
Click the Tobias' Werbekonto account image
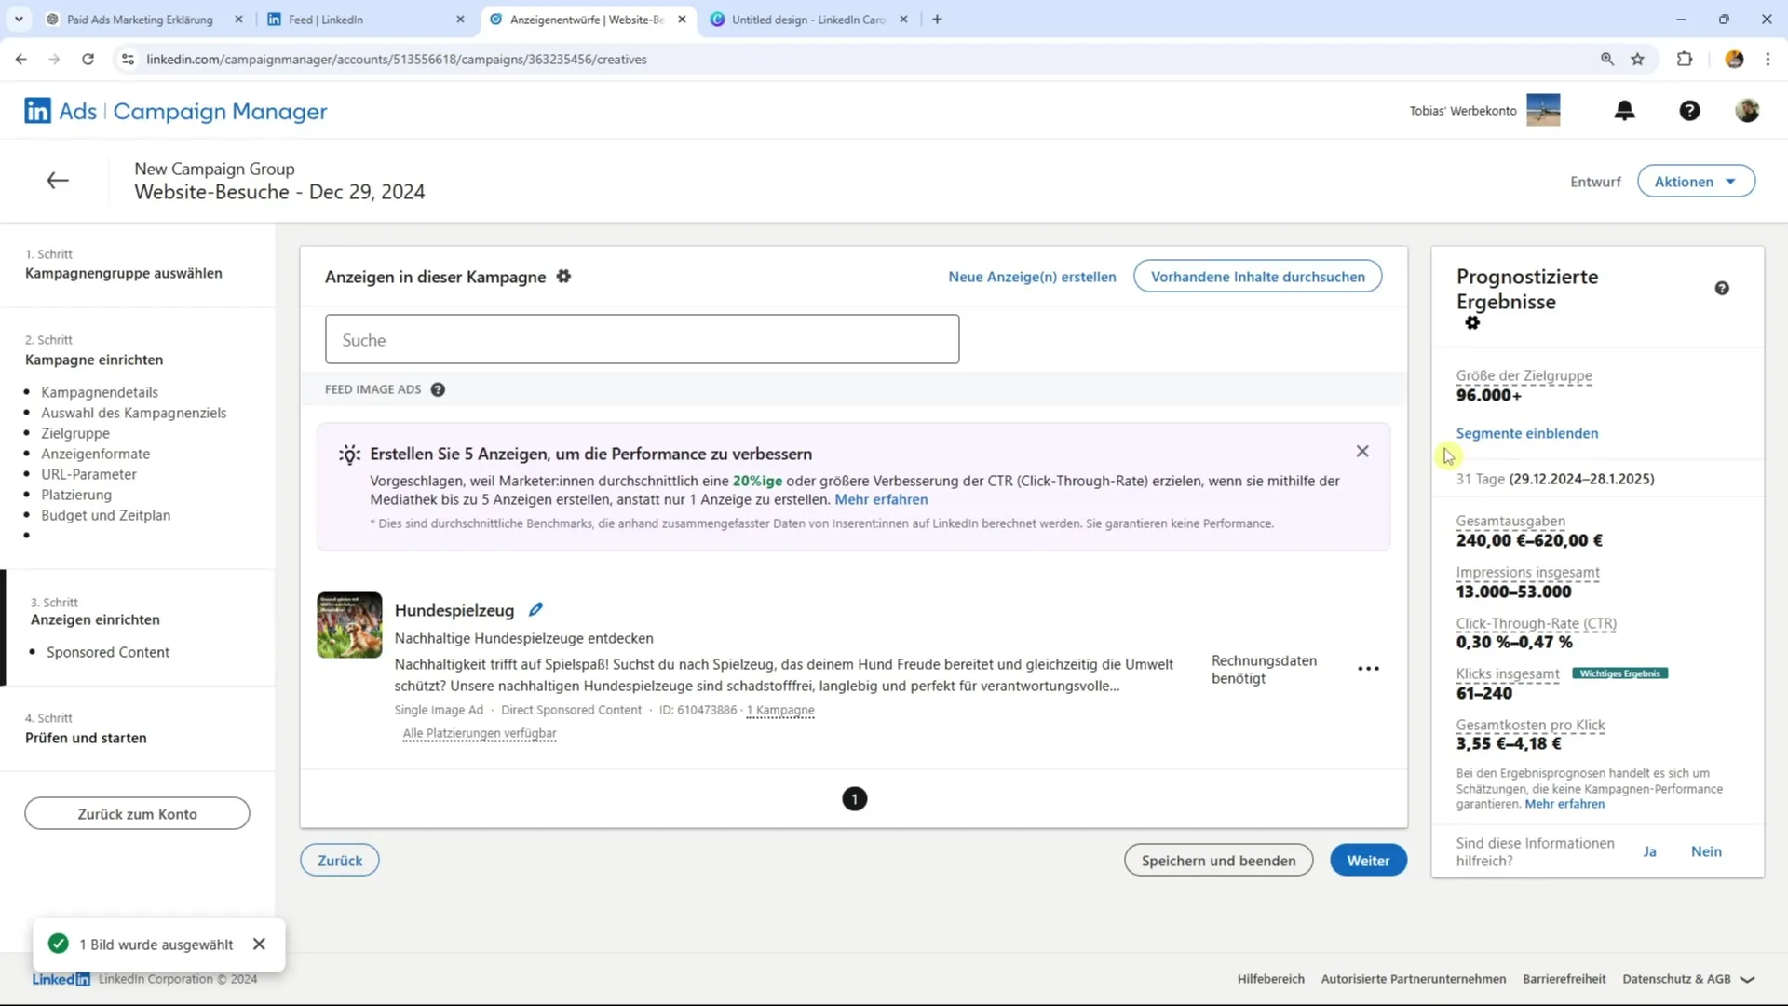1543,110
